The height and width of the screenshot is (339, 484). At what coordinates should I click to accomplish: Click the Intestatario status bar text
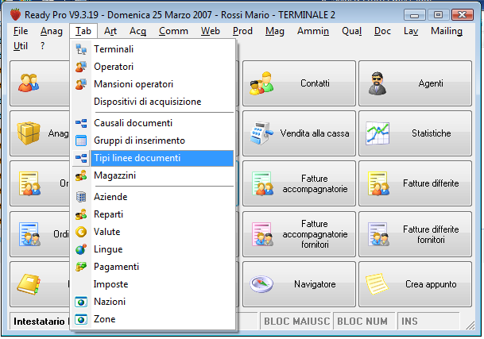[x=39, y=322]
